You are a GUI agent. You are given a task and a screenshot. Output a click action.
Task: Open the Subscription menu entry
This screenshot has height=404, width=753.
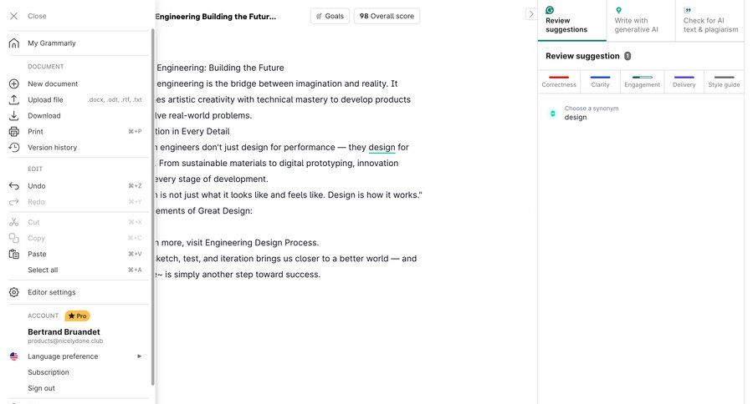tap(49, 372)
